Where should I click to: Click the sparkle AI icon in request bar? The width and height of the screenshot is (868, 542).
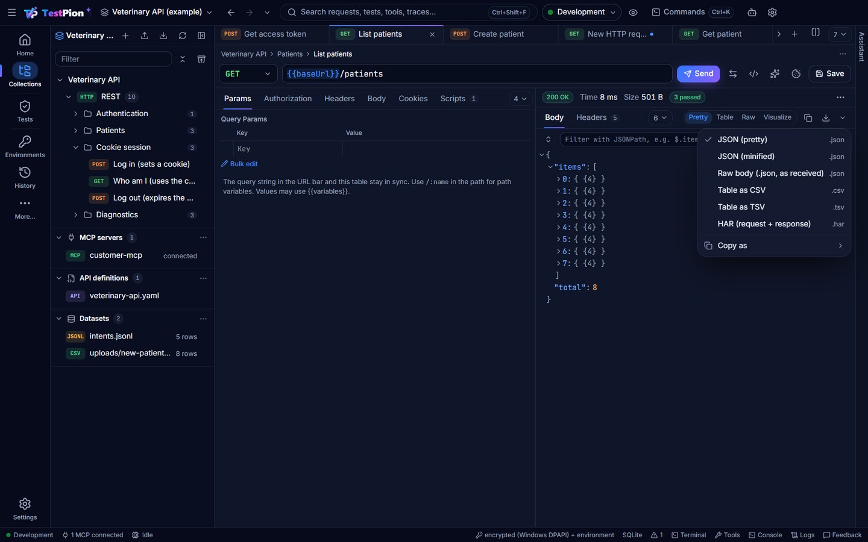775,73
